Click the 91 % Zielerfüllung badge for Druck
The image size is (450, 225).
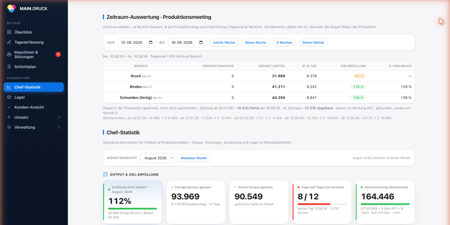click(x=359, y=76)
